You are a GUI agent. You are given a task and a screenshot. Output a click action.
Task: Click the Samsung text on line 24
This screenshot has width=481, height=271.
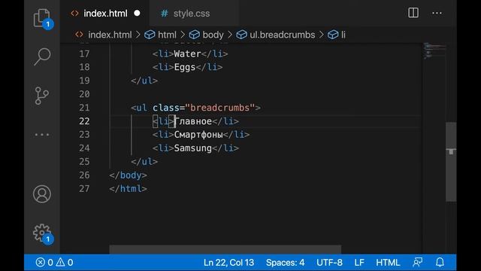(x=193, y=148)
